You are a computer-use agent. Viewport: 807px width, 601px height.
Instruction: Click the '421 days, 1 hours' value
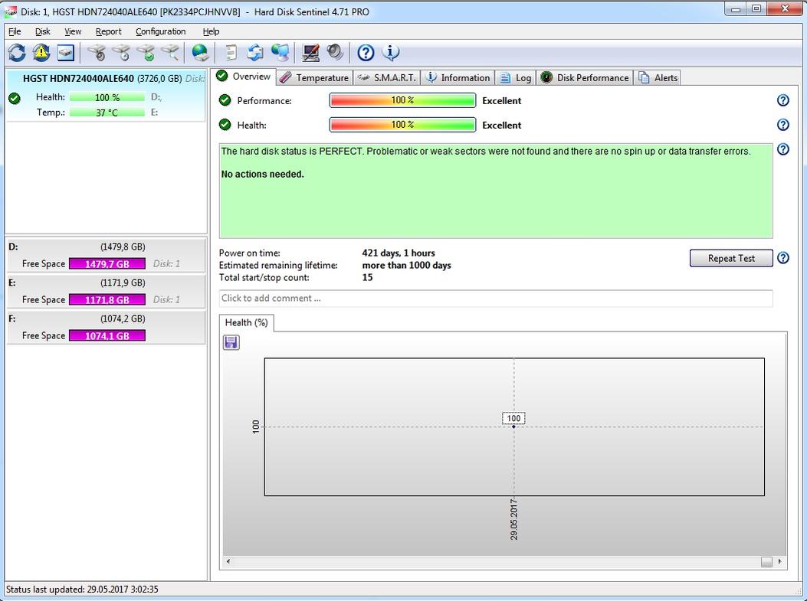click(x=399, y=253)
